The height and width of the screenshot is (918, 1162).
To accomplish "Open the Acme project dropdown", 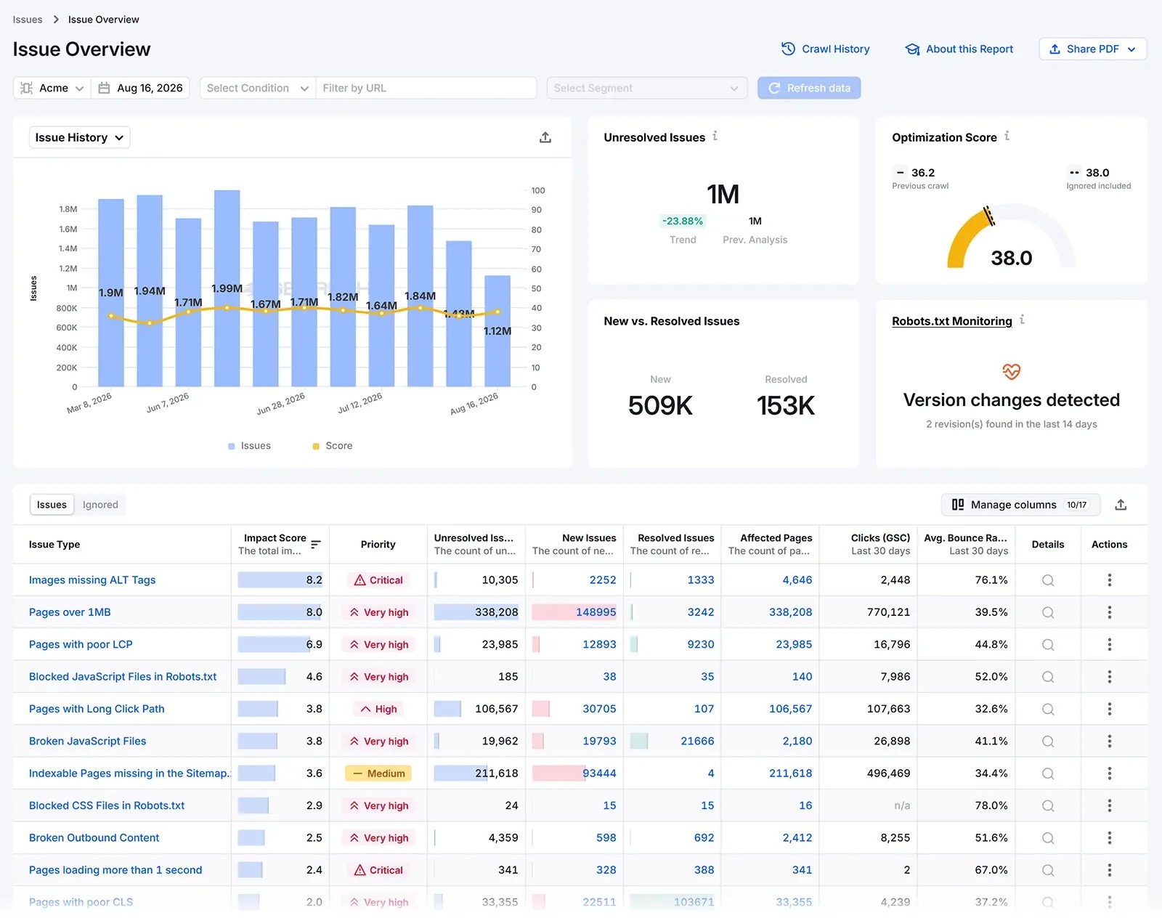I will point(52,88).
